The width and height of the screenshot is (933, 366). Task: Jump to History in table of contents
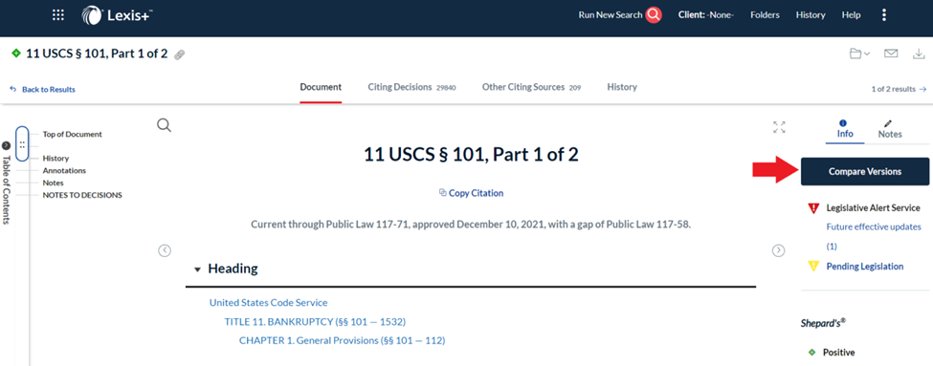click(x=56, y=159)
